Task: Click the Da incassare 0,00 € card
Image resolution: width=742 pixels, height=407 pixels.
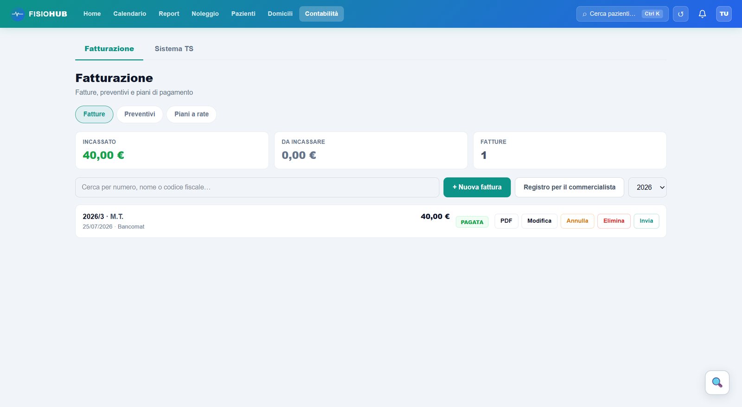Action: point(371,150)
